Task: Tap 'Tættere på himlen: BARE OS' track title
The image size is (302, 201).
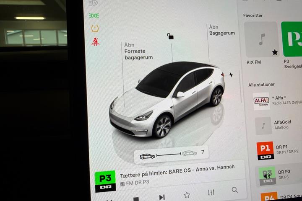Action: coord(177,171)
